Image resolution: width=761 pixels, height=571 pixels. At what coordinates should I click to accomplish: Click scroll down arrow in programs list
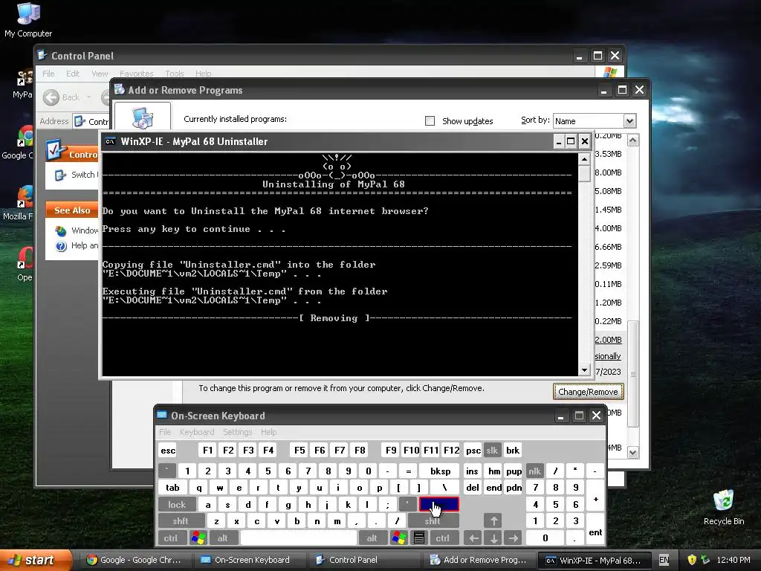[633, 453]
